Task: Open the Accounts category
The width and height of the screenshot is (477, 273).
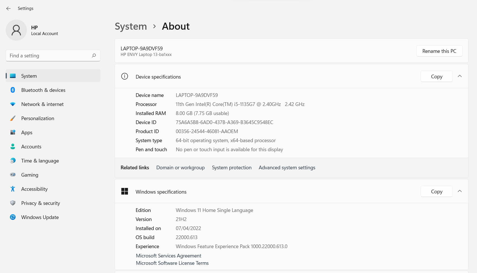Action: pos(31,147)
